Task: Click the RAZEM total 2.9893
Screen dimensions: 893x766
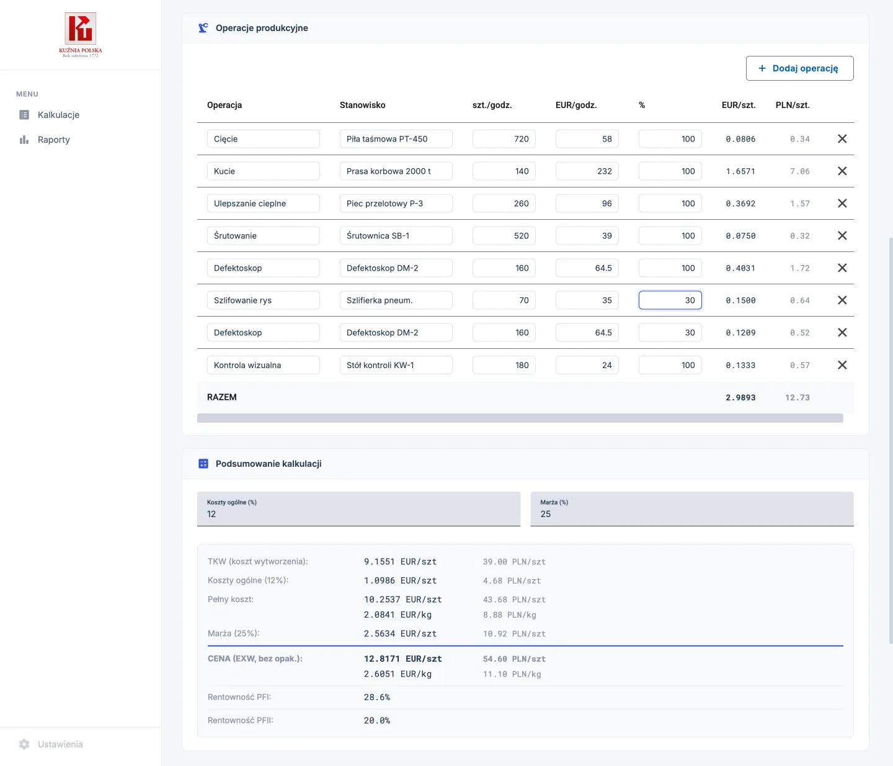Action: [740, 398]
